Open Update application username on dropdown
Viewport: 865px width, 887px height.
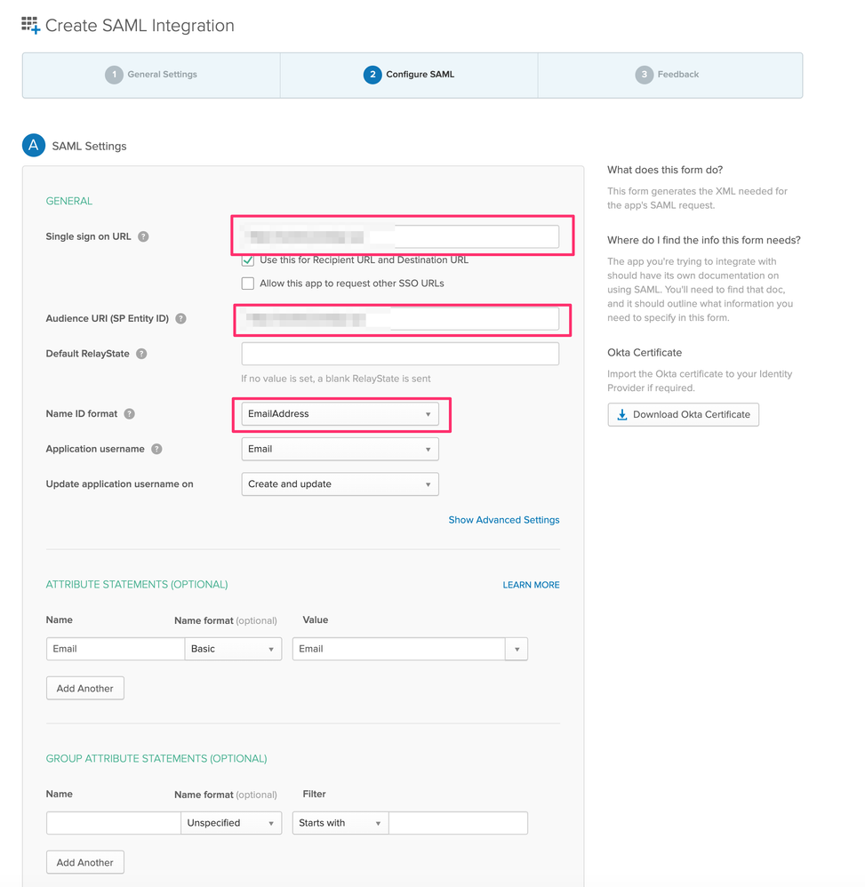[x=340, y=484]
